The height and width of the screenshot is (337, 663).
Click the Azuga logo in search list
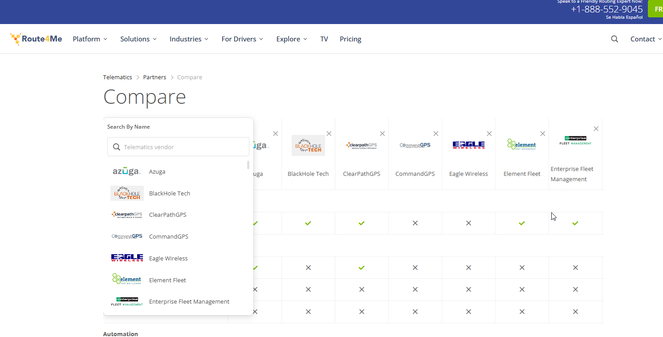[x=127, y=171]
